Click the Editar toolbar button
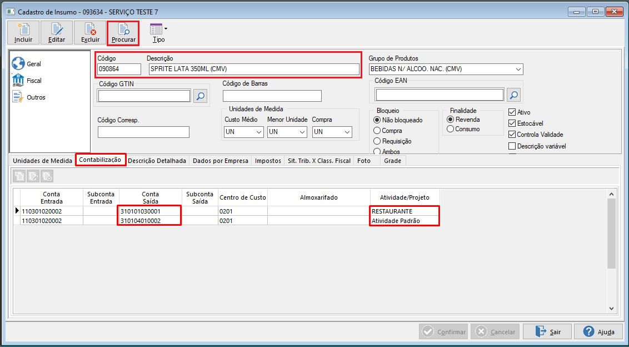Screen dimensions: 629x347 57,32
